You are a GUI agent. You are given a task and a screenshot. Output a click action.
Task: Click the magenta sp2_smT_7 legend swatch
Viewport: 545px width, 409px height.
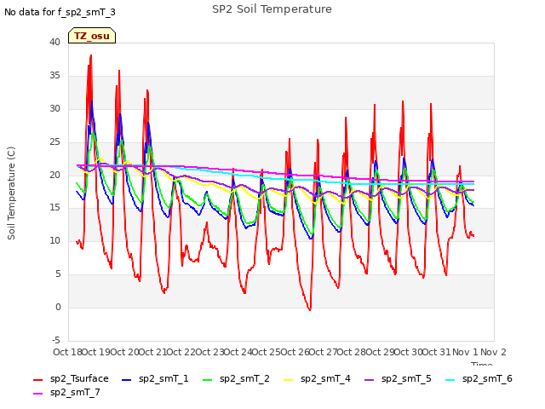pyautogui.click(x=37, y=394)
